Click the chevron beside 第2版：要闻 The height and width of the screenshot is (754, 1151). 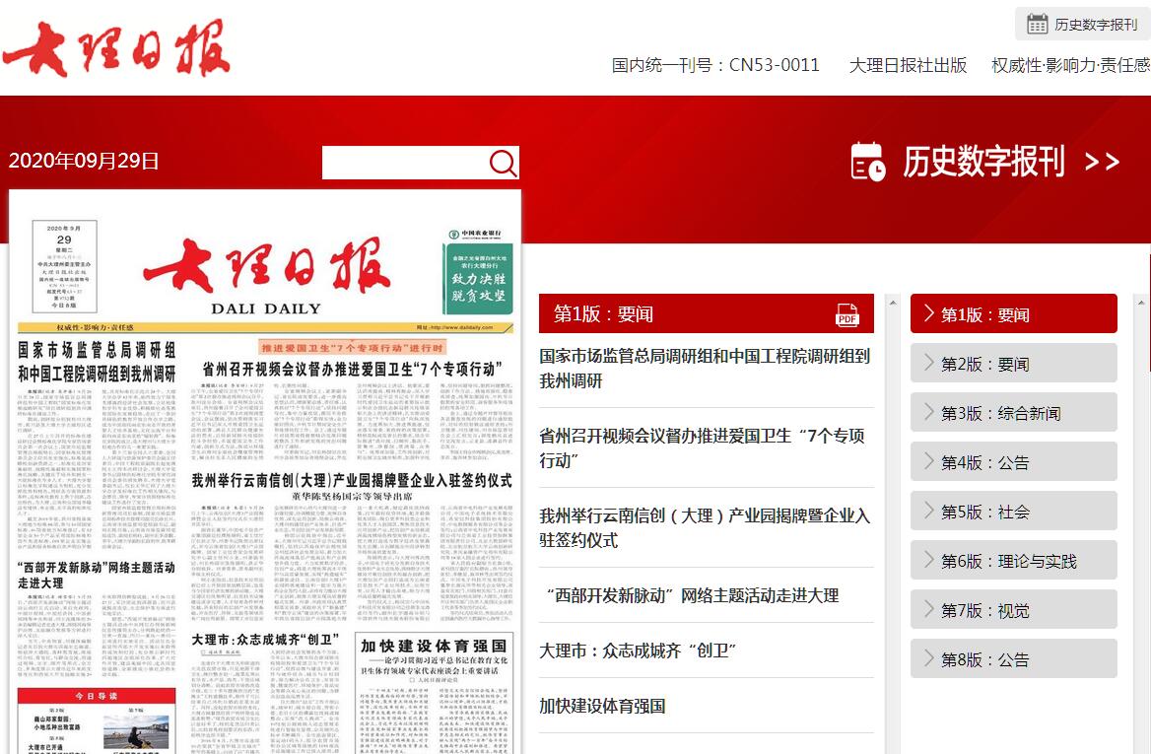[928, 363]
